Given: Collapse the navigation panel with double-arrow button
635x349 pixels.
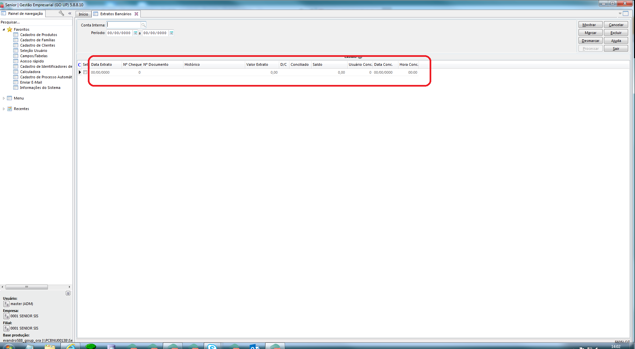Looking at the screenshot, I should coord(70,13).
